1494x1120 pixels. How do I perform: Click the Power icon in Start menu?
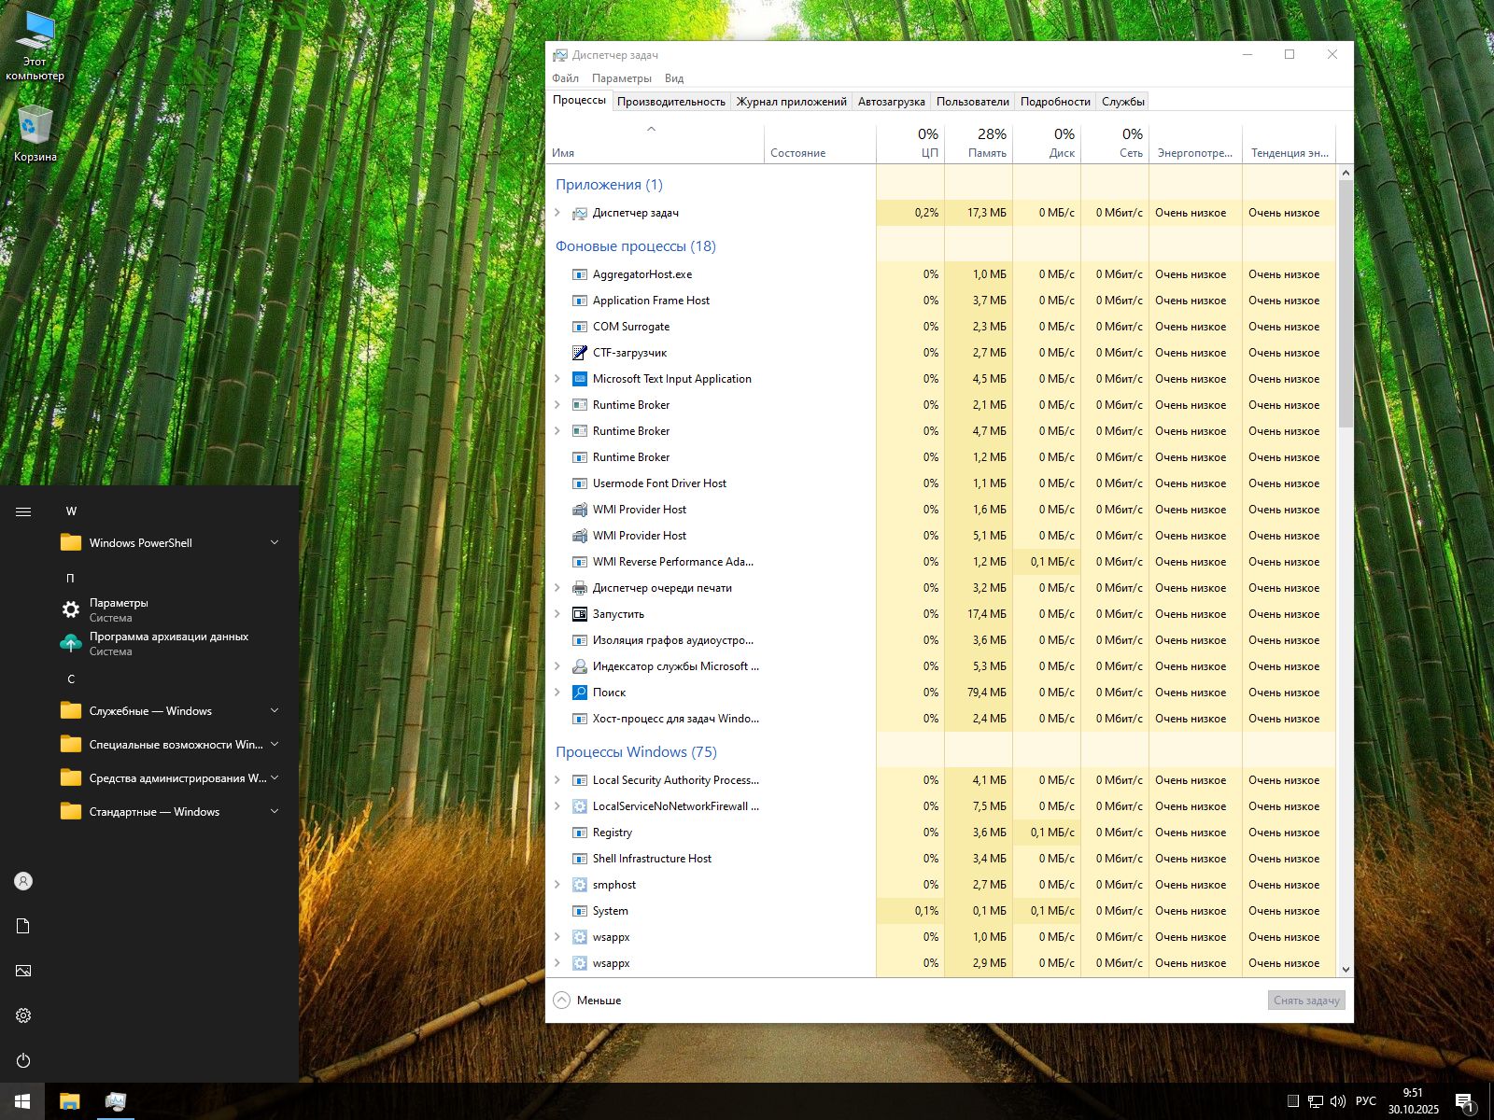(x=23, y=1060)
